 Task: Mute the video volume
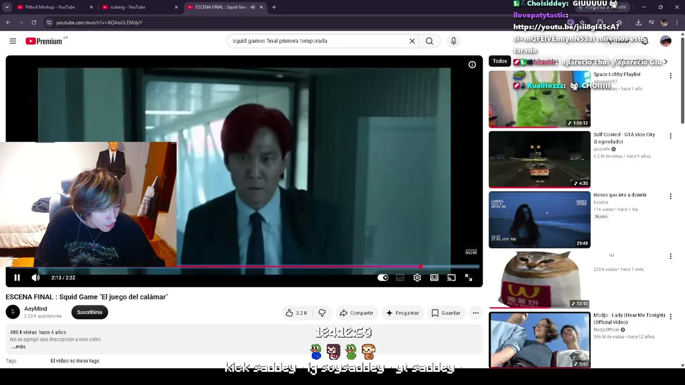(x=35, y=278)
